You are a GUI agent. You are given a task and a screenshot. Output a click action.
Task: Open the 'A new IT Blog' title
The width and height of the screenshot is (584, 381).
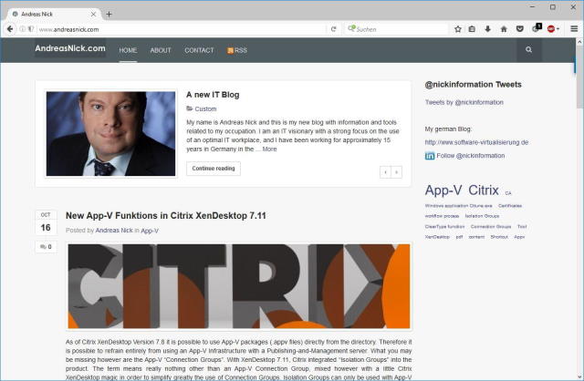213,95
